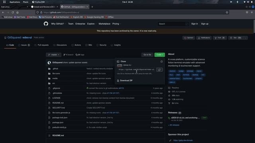Open the edex-ui repository name link
The height and width of the screenshot is (143, 255).
click(27, 38)
